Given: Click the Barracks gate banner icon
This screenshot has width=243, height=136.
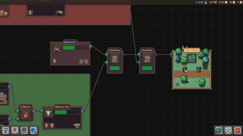Looking at the screenshot, I should click(83, 61).
